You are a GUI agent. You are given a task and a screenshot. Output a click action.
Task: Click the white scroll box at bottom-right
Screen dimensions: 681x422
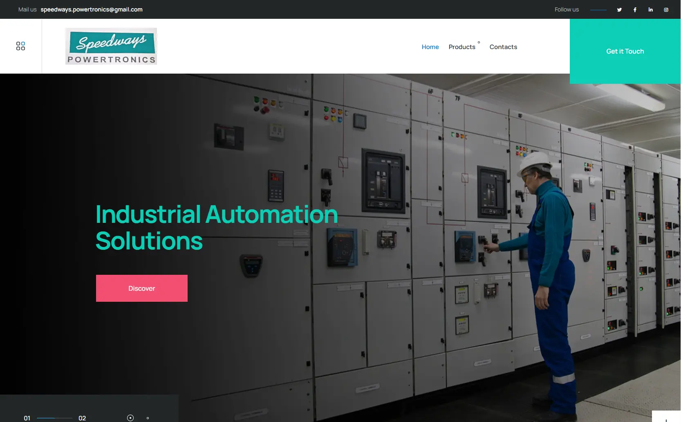[666, 417]
